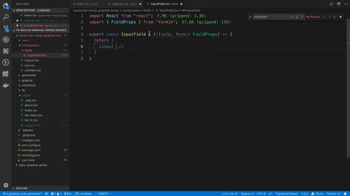Click the split editor icon

[x=339, y=4]
